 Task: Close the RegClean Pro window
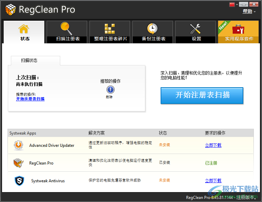pos(254,4)
